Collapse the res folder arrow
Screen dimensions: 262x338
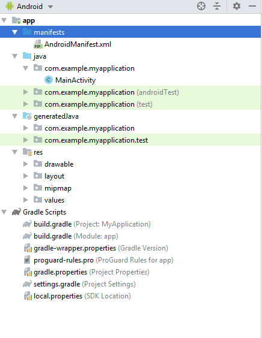pos(14,152)
